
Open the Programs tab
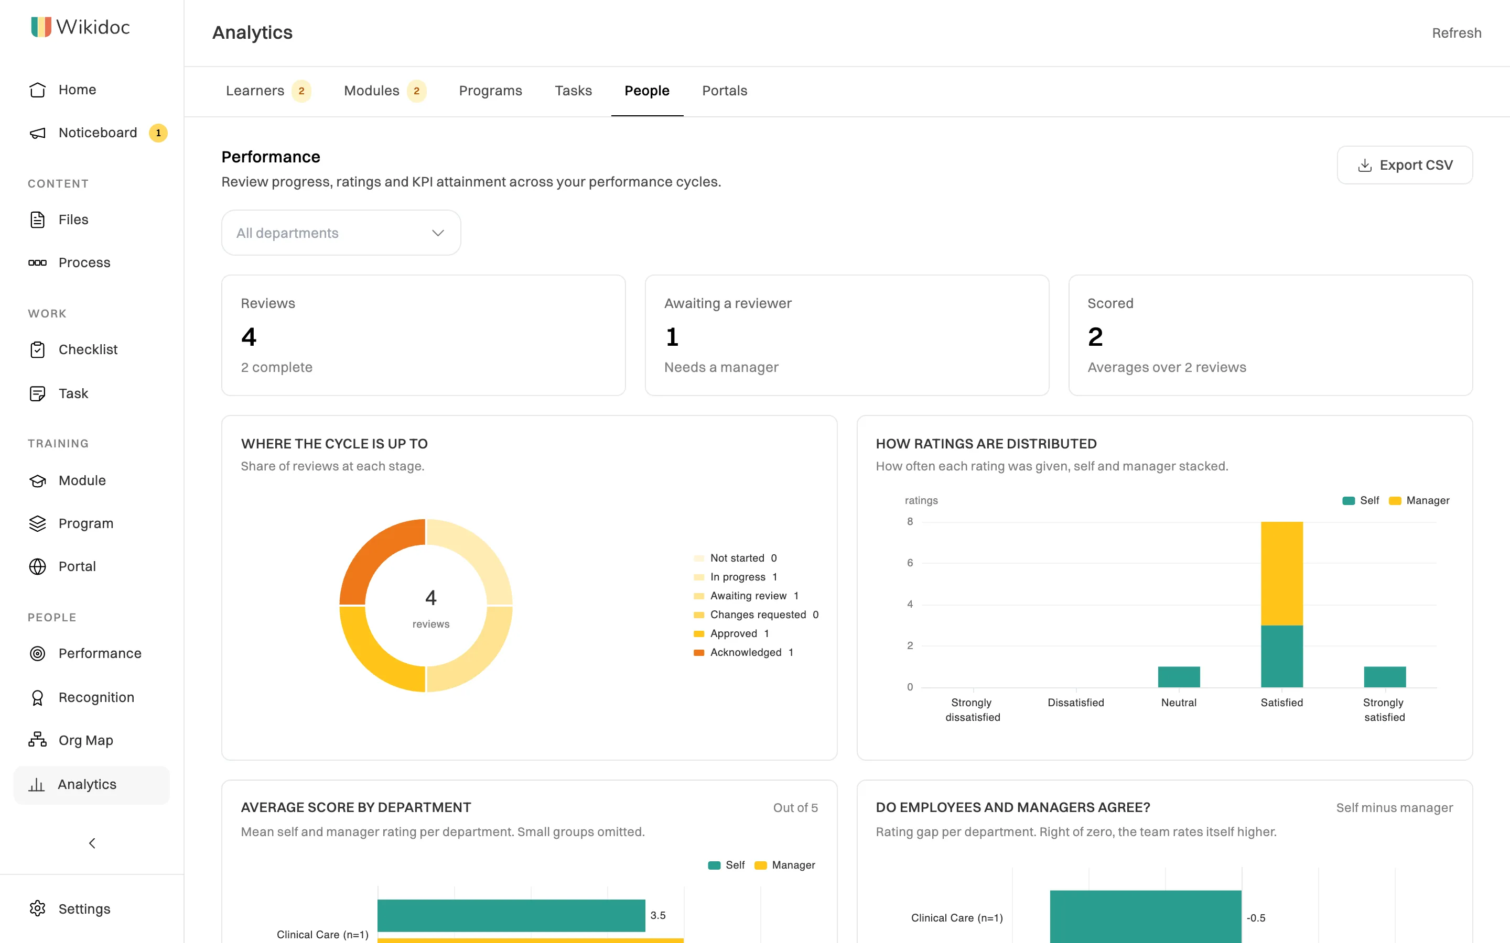tap(490, 91)
